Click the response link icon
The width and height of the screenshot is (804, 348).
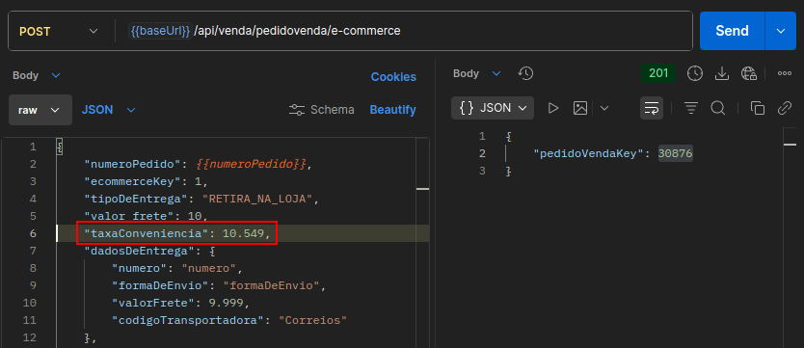point(785,108)
